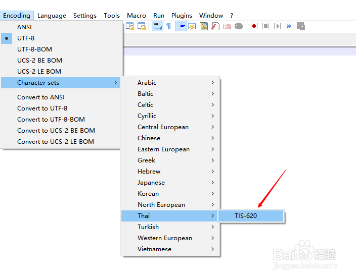
Task: Choose Convert to UCS-2 LE BOM
Action: 61,142
